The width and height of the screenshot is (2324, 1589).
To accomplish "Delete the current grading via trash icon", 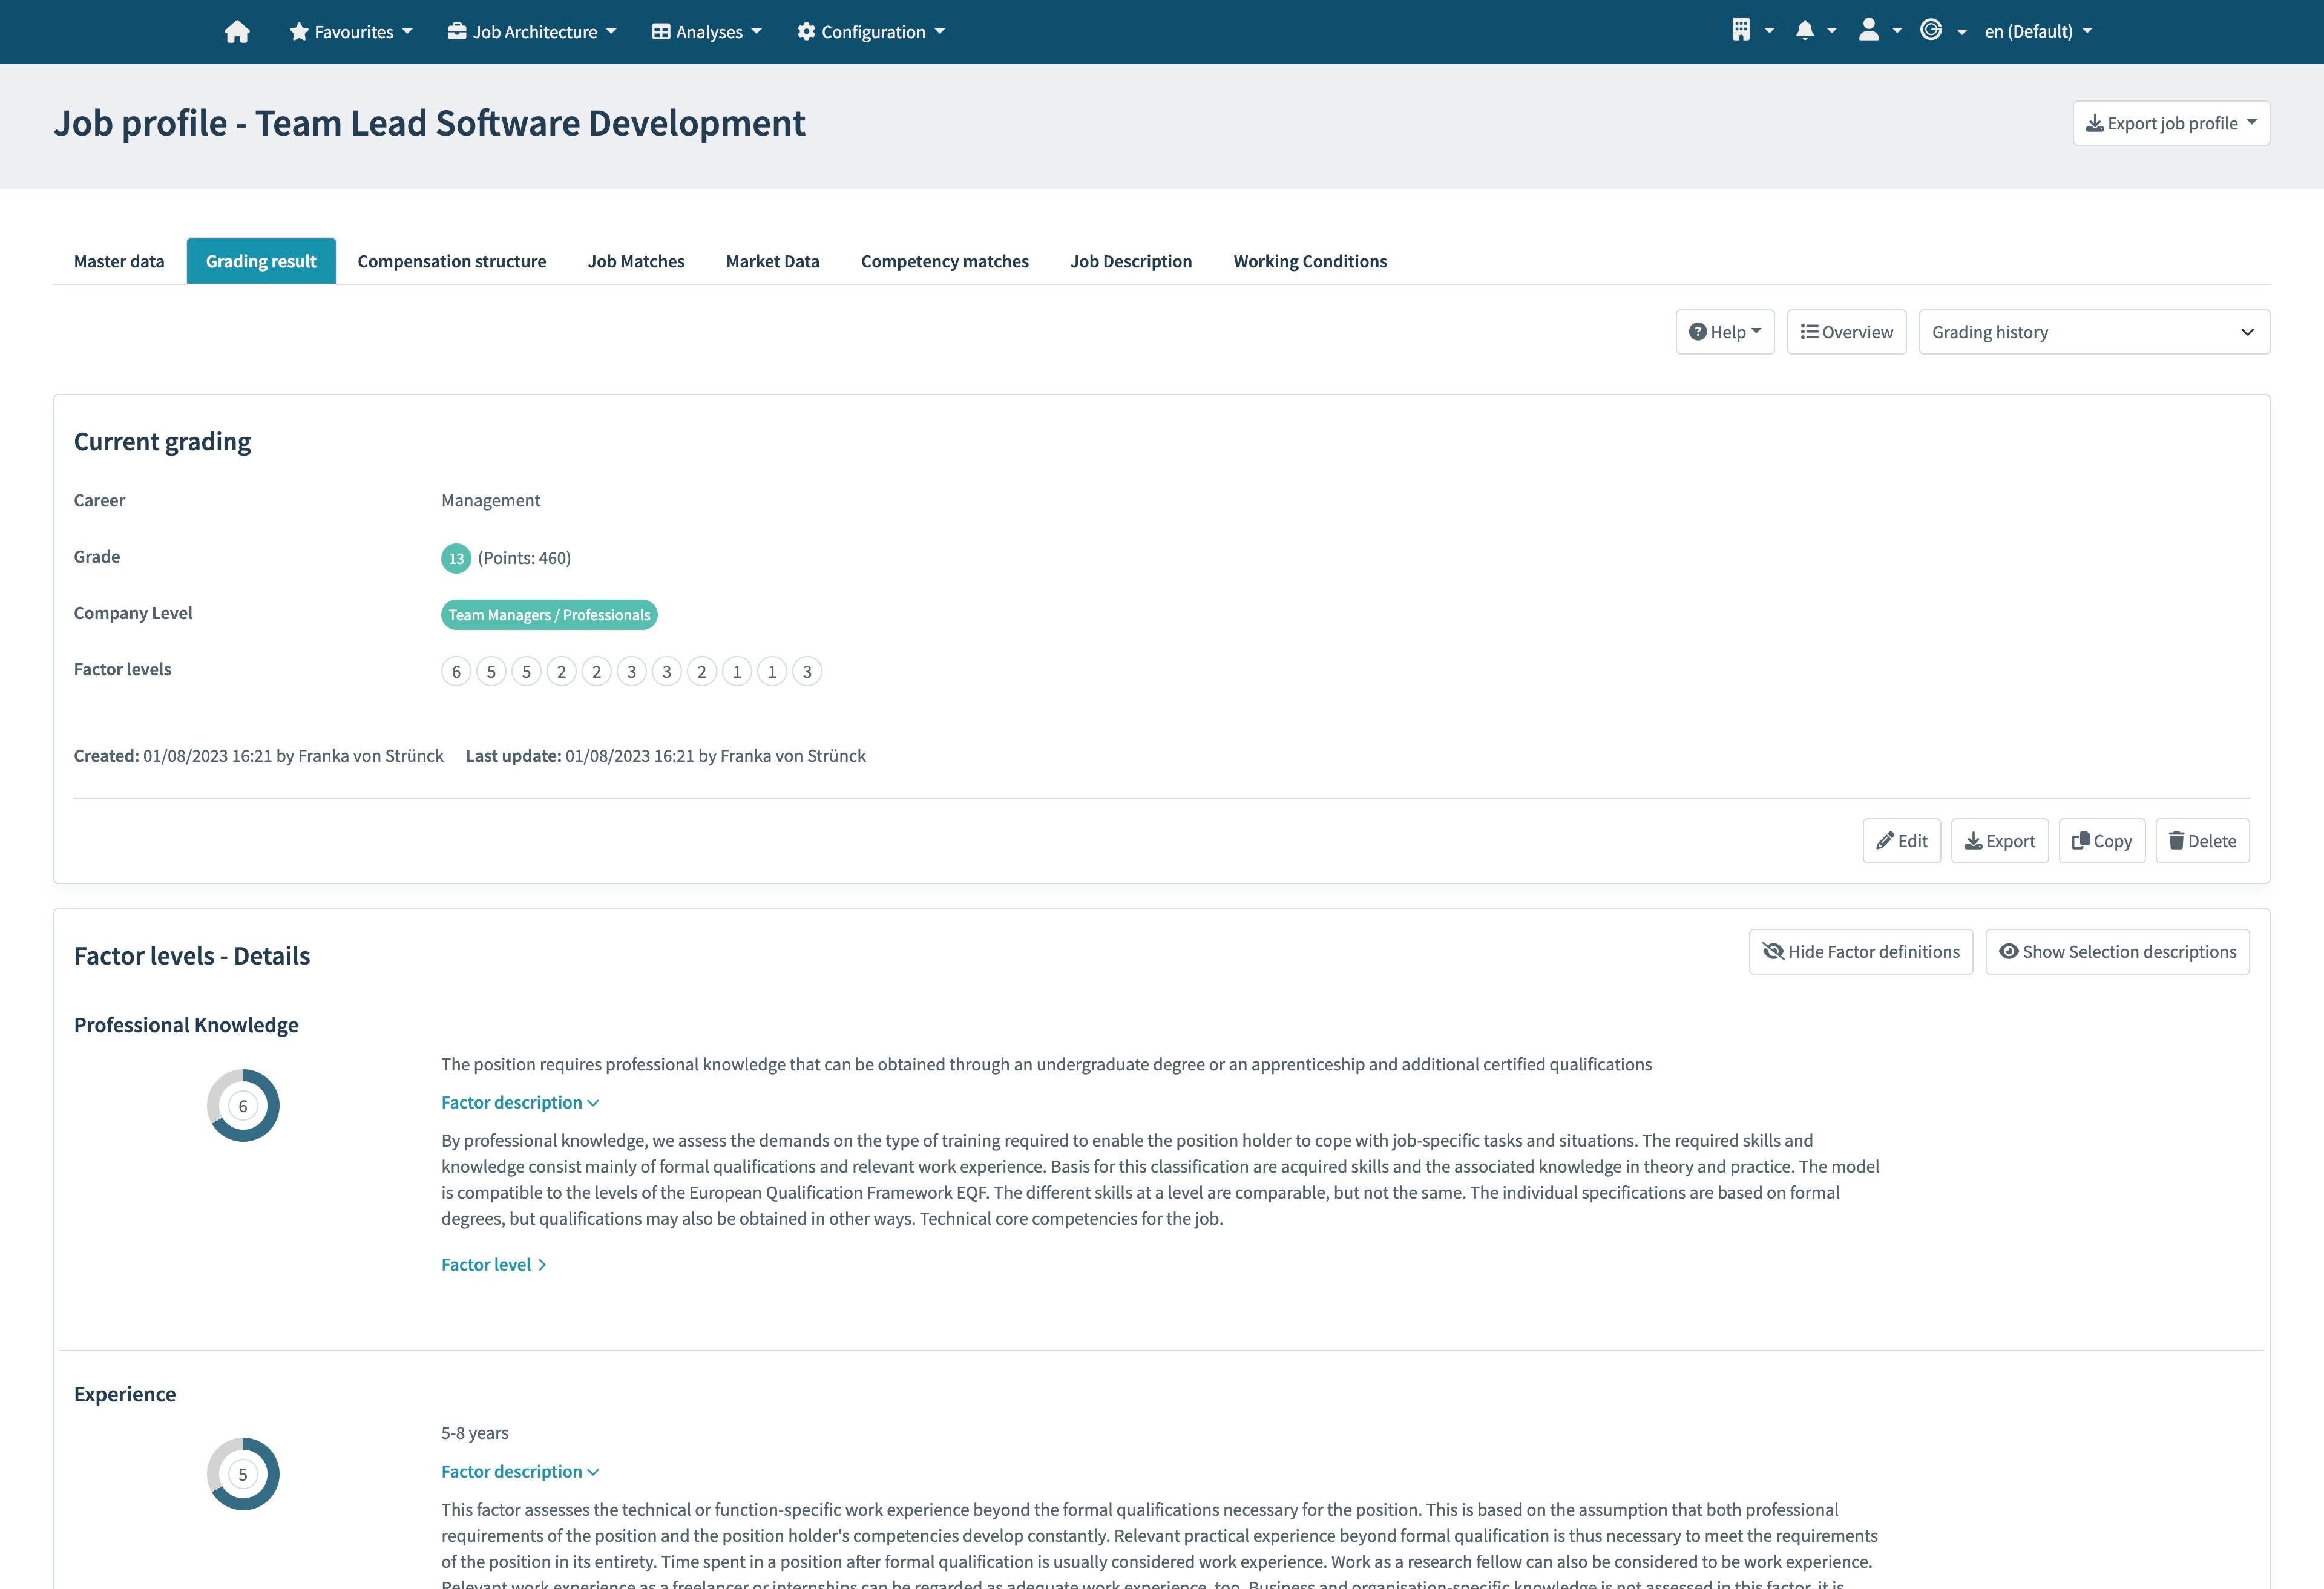I will (2202, 840).
